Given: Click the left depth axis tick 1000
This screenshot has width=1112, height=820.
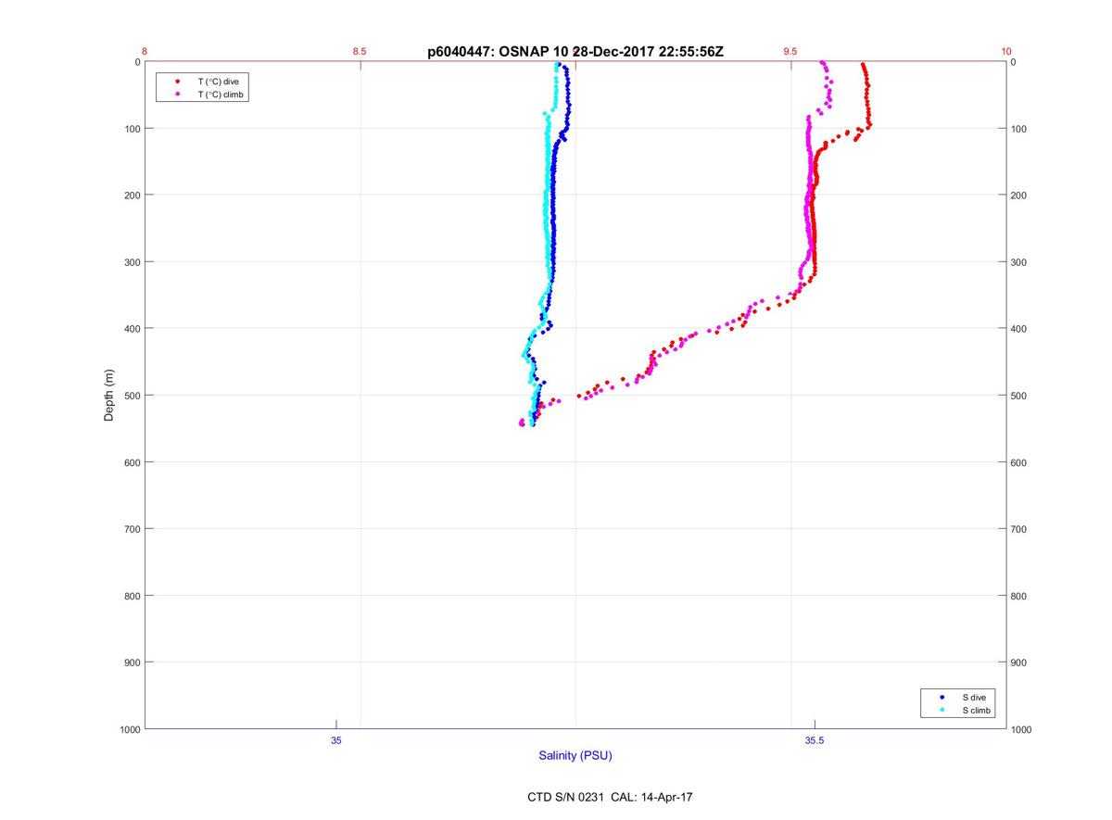Looking at the screenshot, I should [x=130, y=730].
